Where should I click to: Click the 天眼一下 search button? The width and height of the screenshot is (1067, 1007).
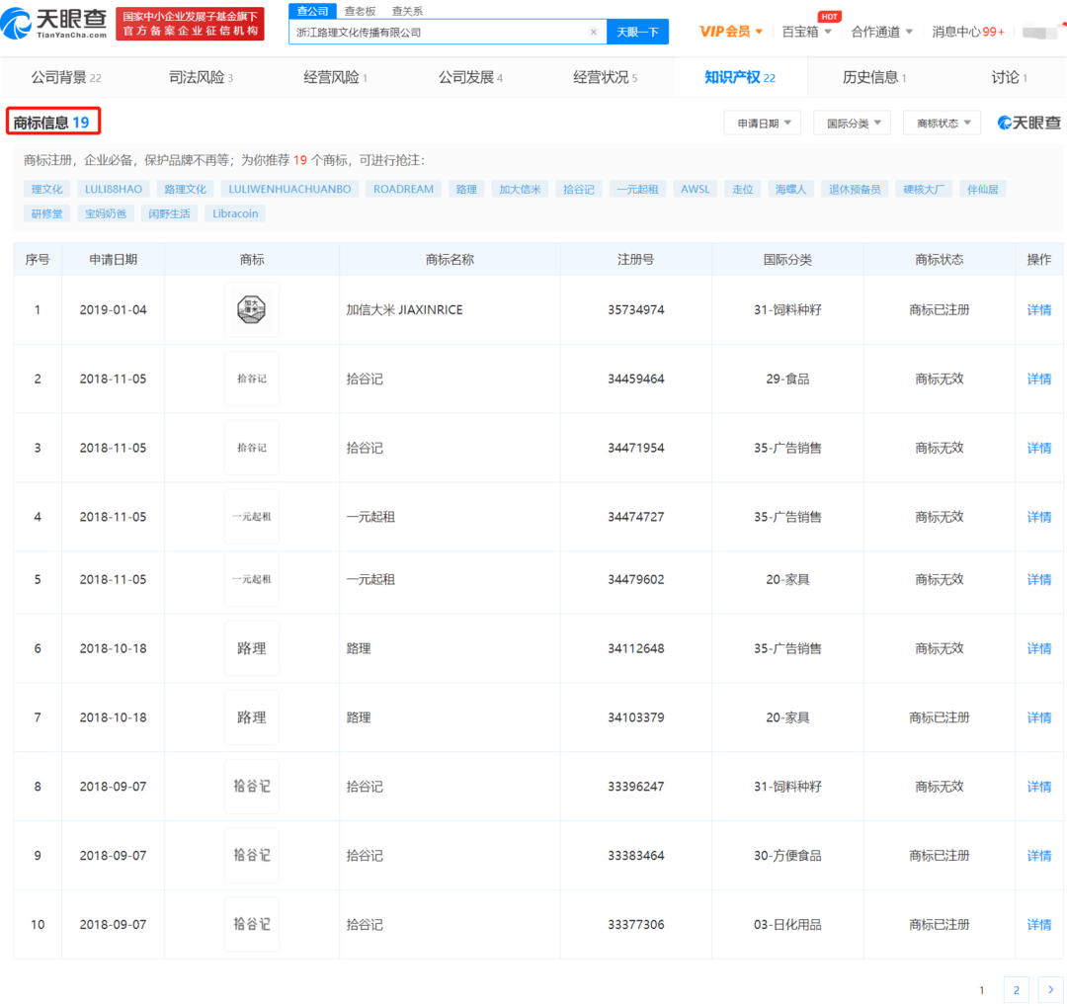point(637,32)
